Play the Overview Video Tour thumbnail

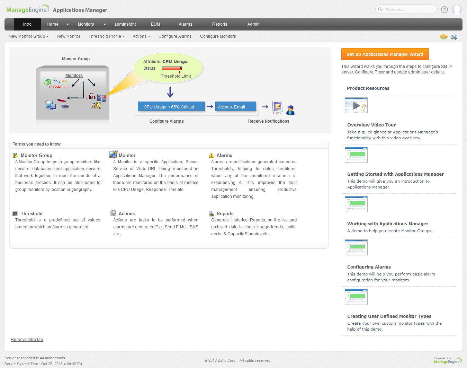(356, 105)
